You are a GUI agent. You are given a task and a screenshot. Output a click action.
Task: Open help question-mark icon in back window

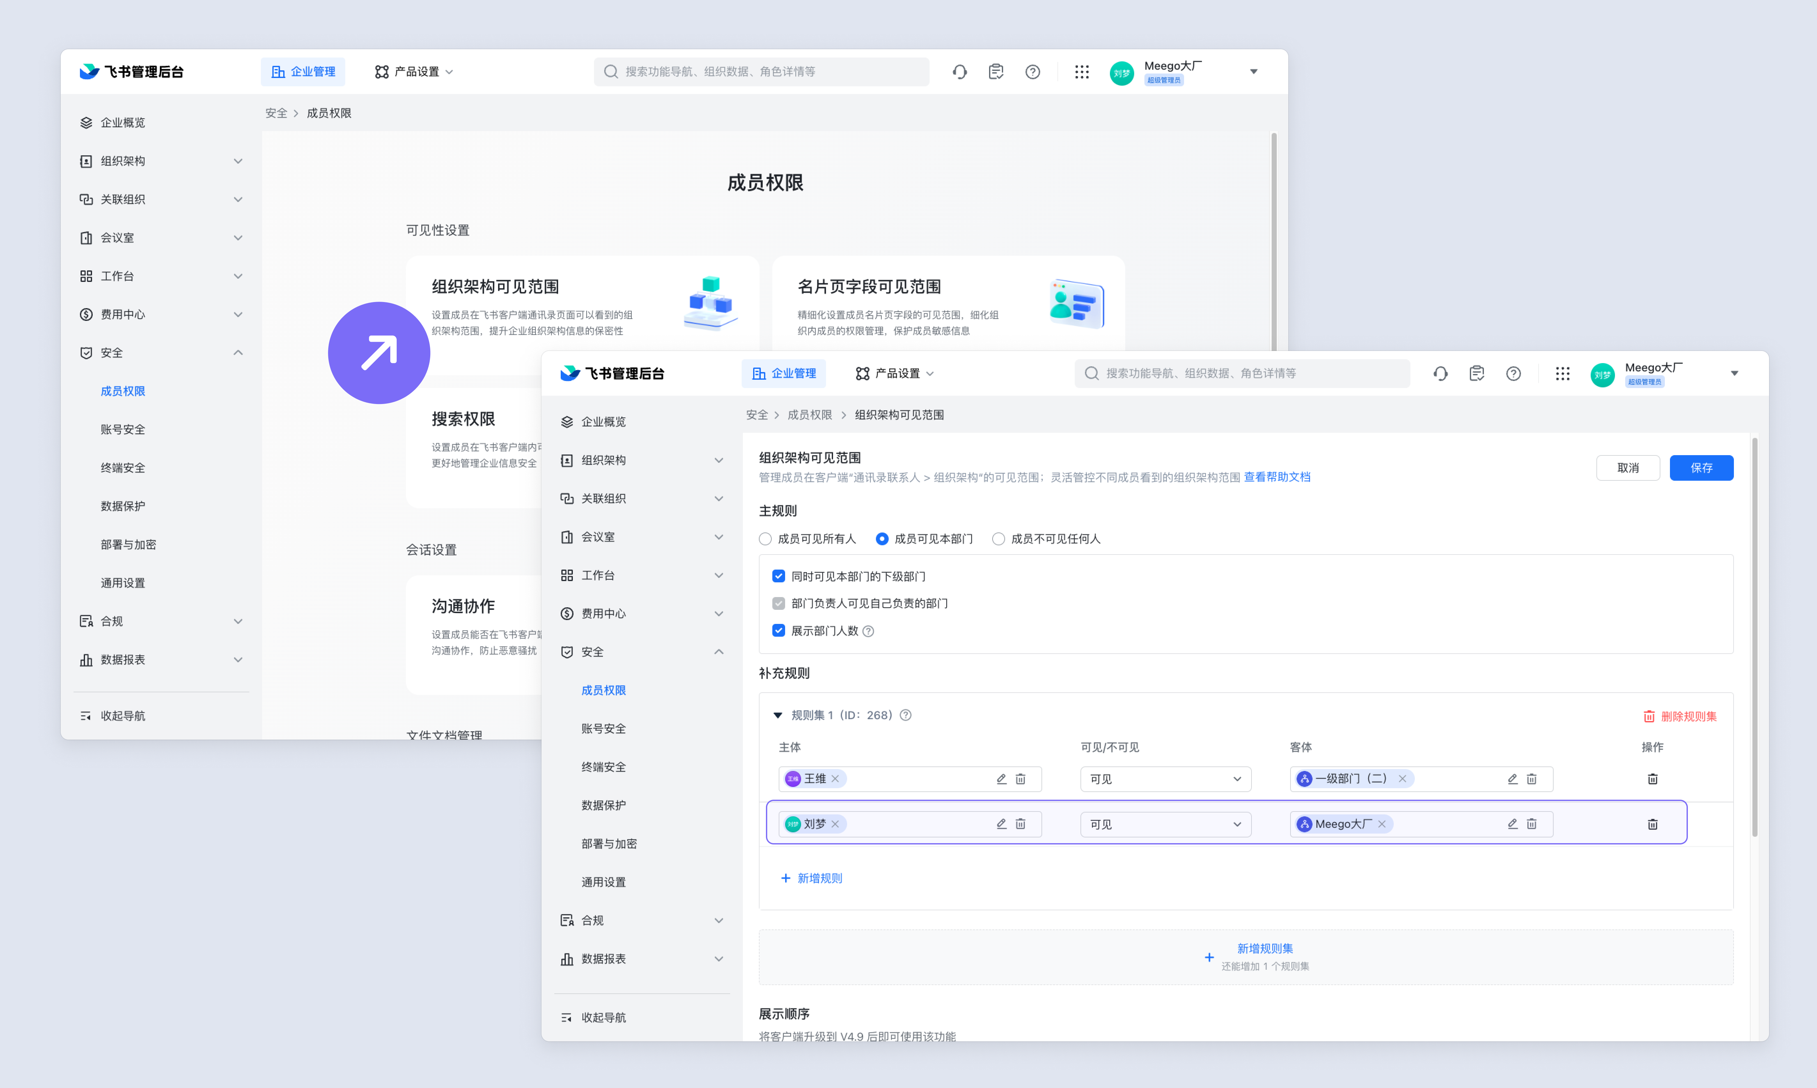tap(1033, 72)
